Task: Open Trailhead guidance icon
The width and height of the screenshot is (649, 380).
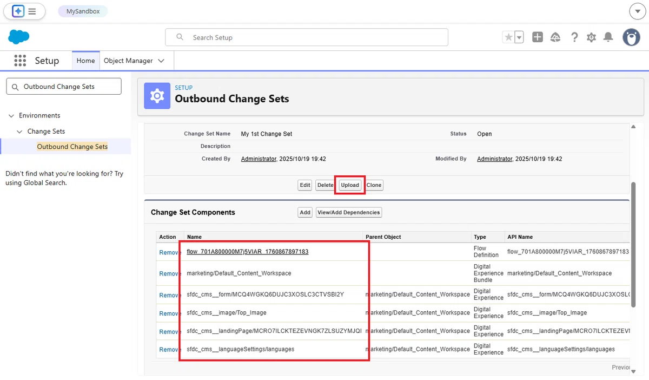Action: pos(555,37)
